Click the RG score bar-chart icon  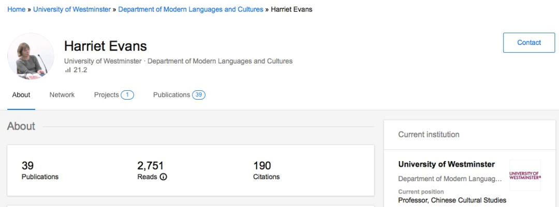68,70
